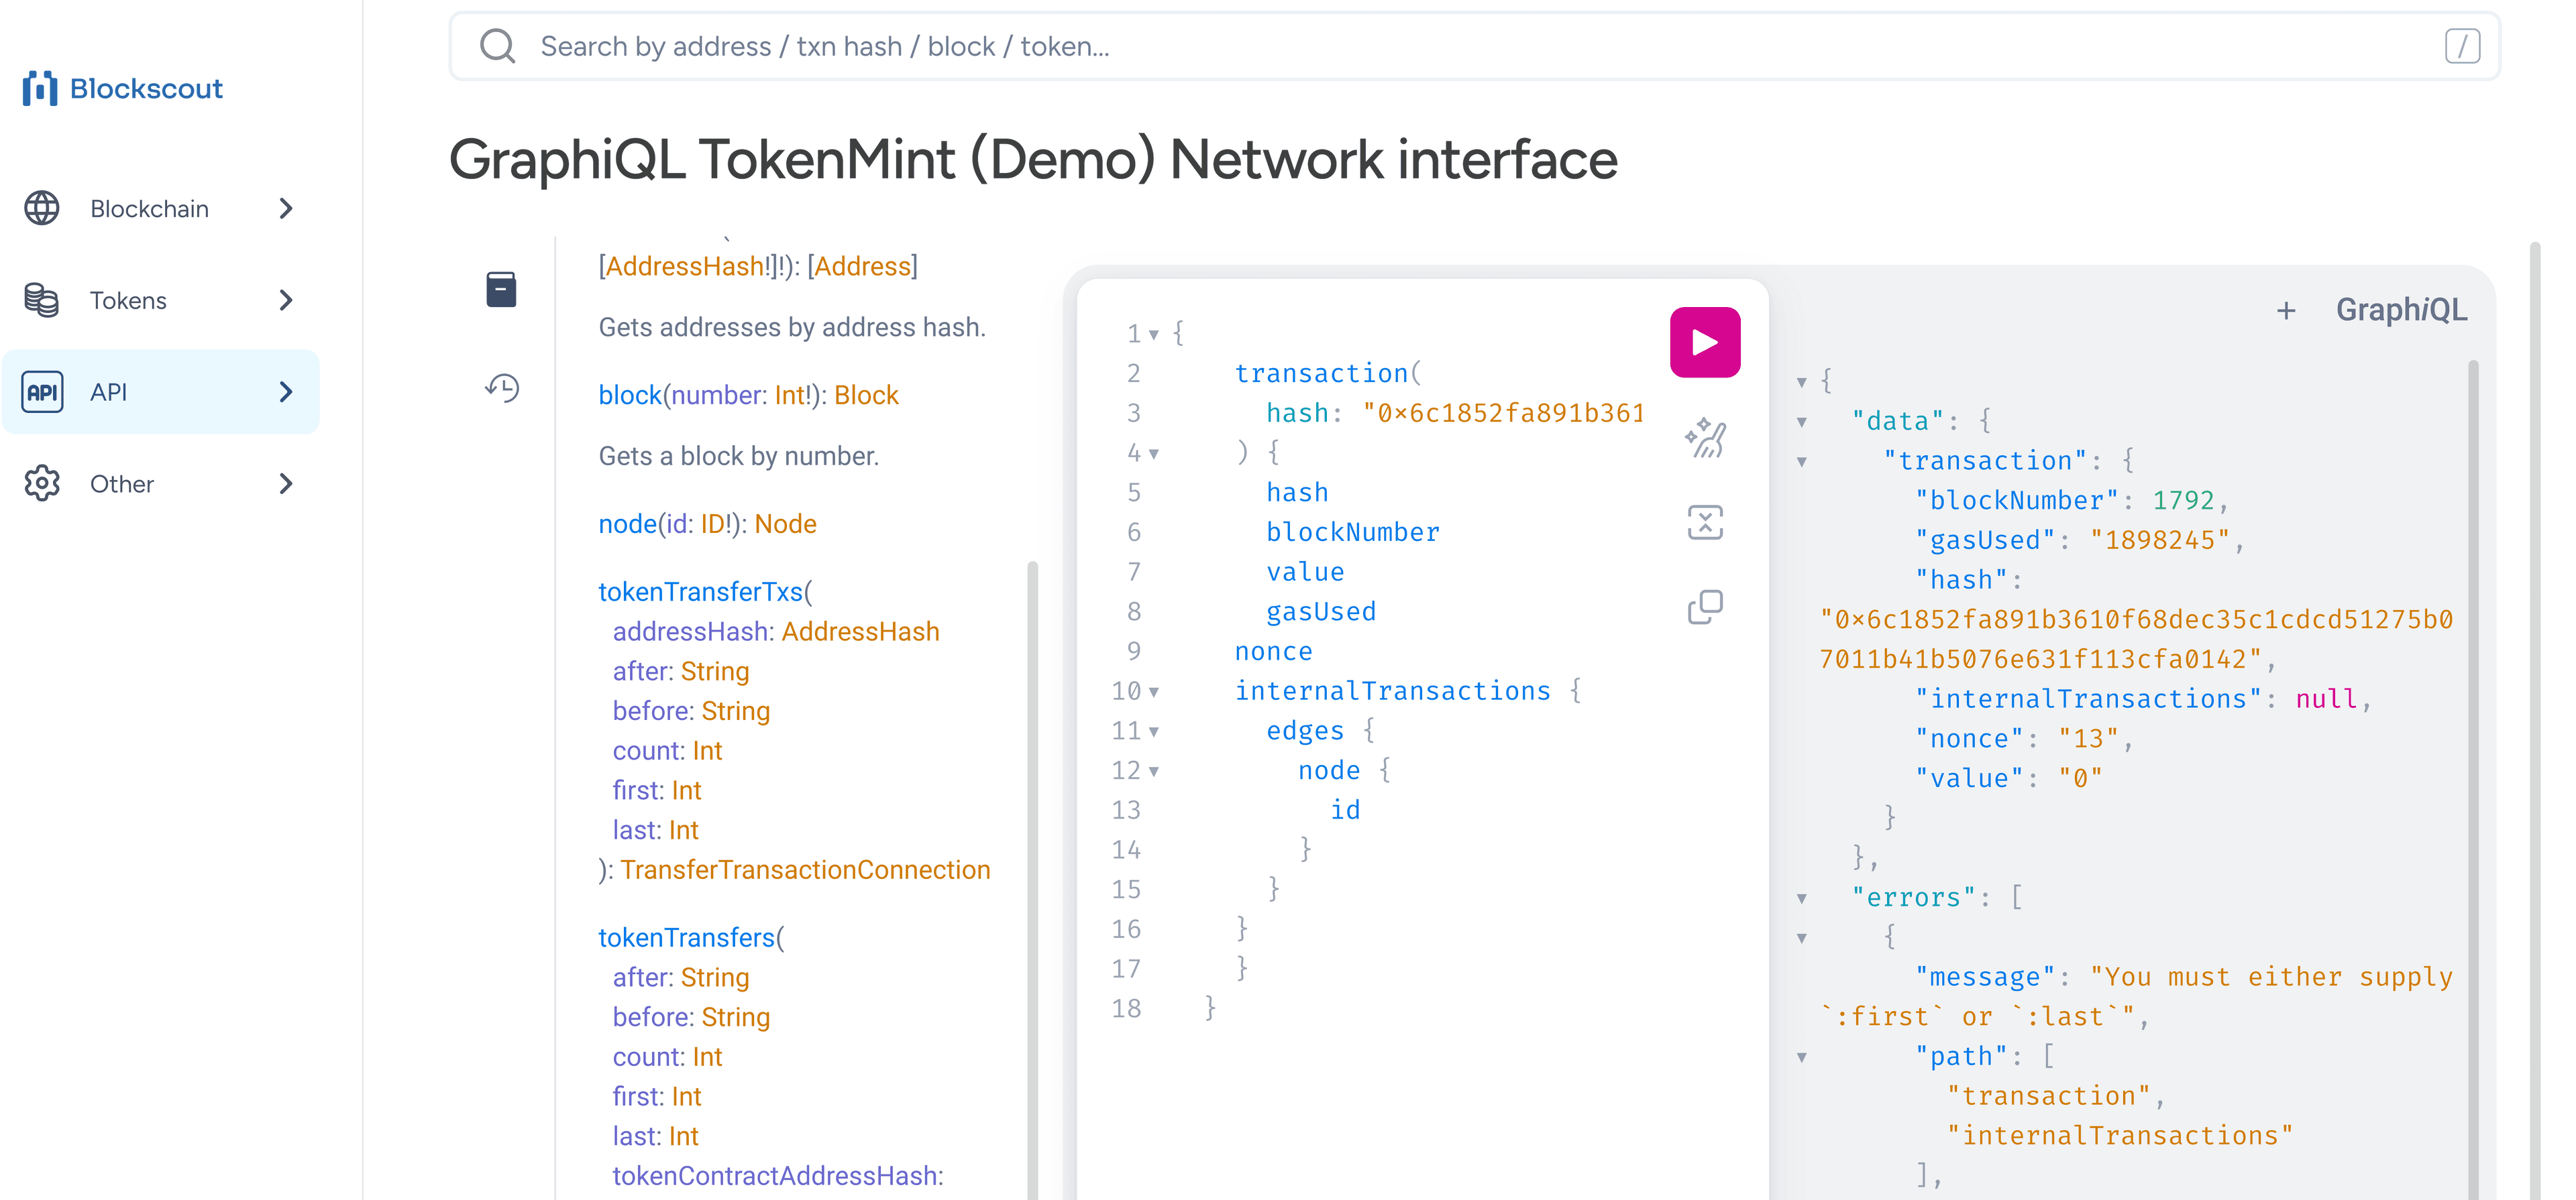This screenshot has width=2576, height=1200.
Task: Click the GraphiQL TokenMint Network interface heading
Action: (x=1033, y=159)
